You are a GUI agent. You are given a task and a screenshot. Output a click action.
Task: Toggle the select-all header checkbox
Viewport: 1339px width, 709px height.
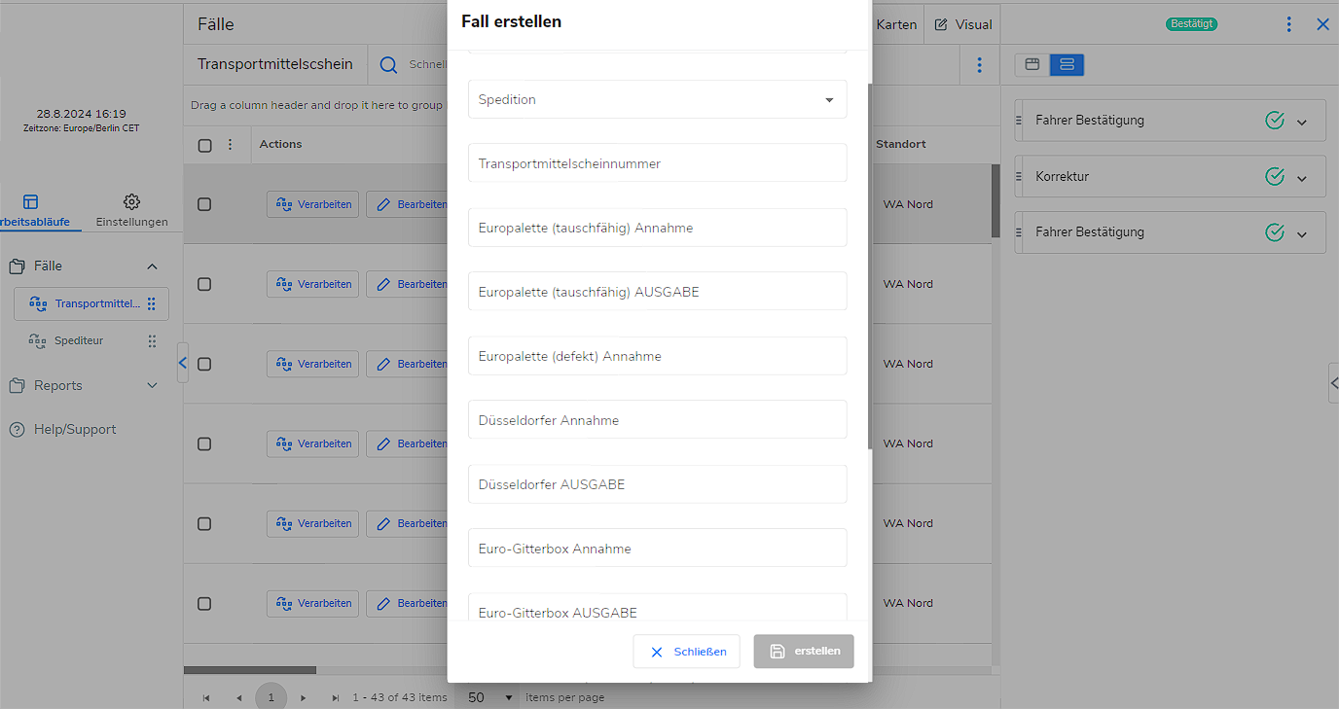click(204, 145)
